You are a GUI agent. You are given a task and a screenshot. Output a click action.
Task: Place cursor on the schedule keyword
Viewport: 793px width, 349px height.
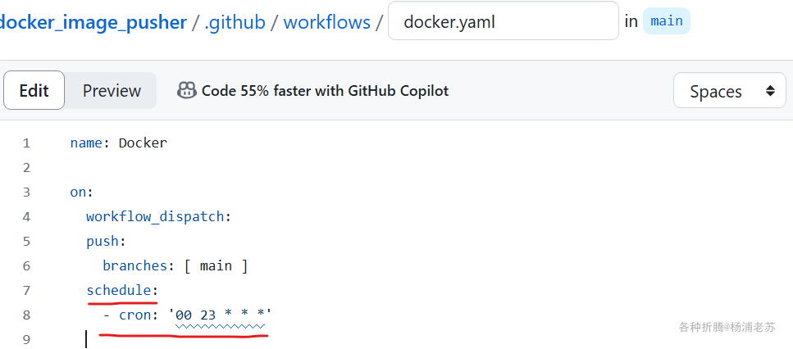(119, 290)
